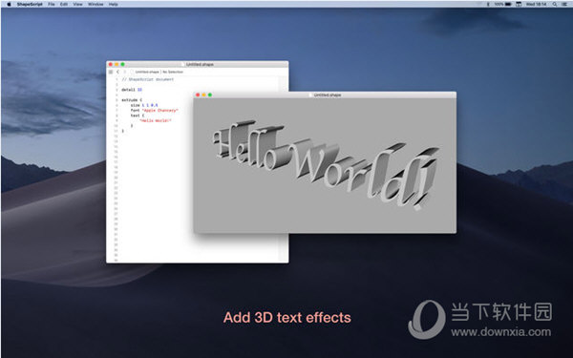The height and width of the screenshot is (358, 573).
Task: Click the 'text {' code line
Action: click(138, 116)
